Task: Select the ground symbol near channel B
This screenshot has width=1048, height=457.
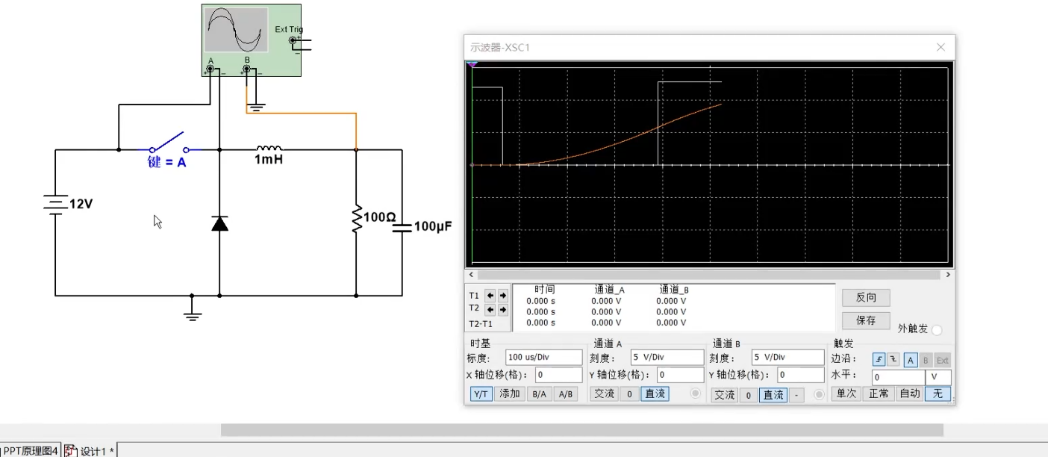Action: point(256,108)
